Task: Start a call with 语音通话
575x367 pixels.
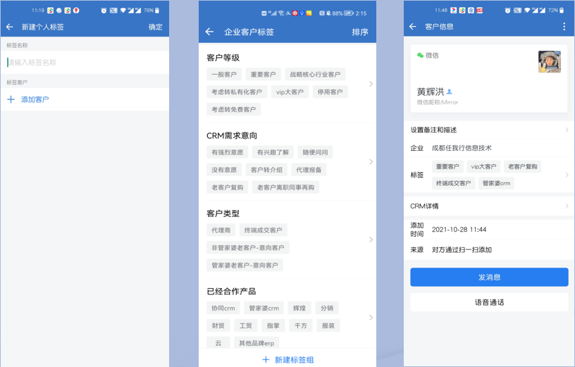Action: point(489,302)
